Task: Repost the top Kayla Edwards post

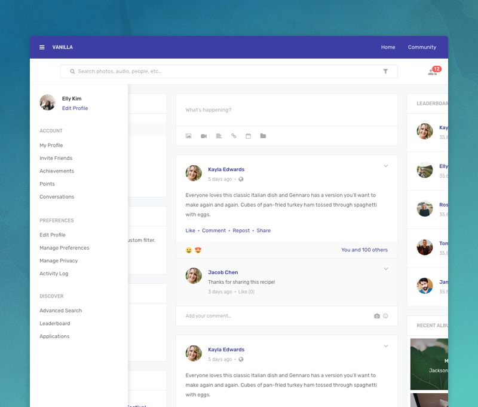Action: pos(241,230)
